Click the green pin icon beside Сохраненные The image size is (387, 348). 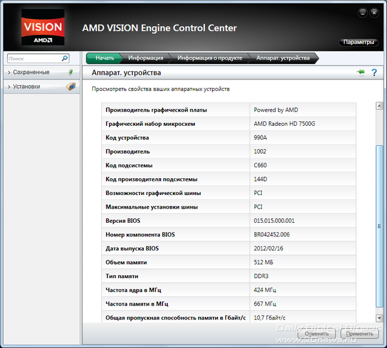pyautogui.click(x=70, y=72)
